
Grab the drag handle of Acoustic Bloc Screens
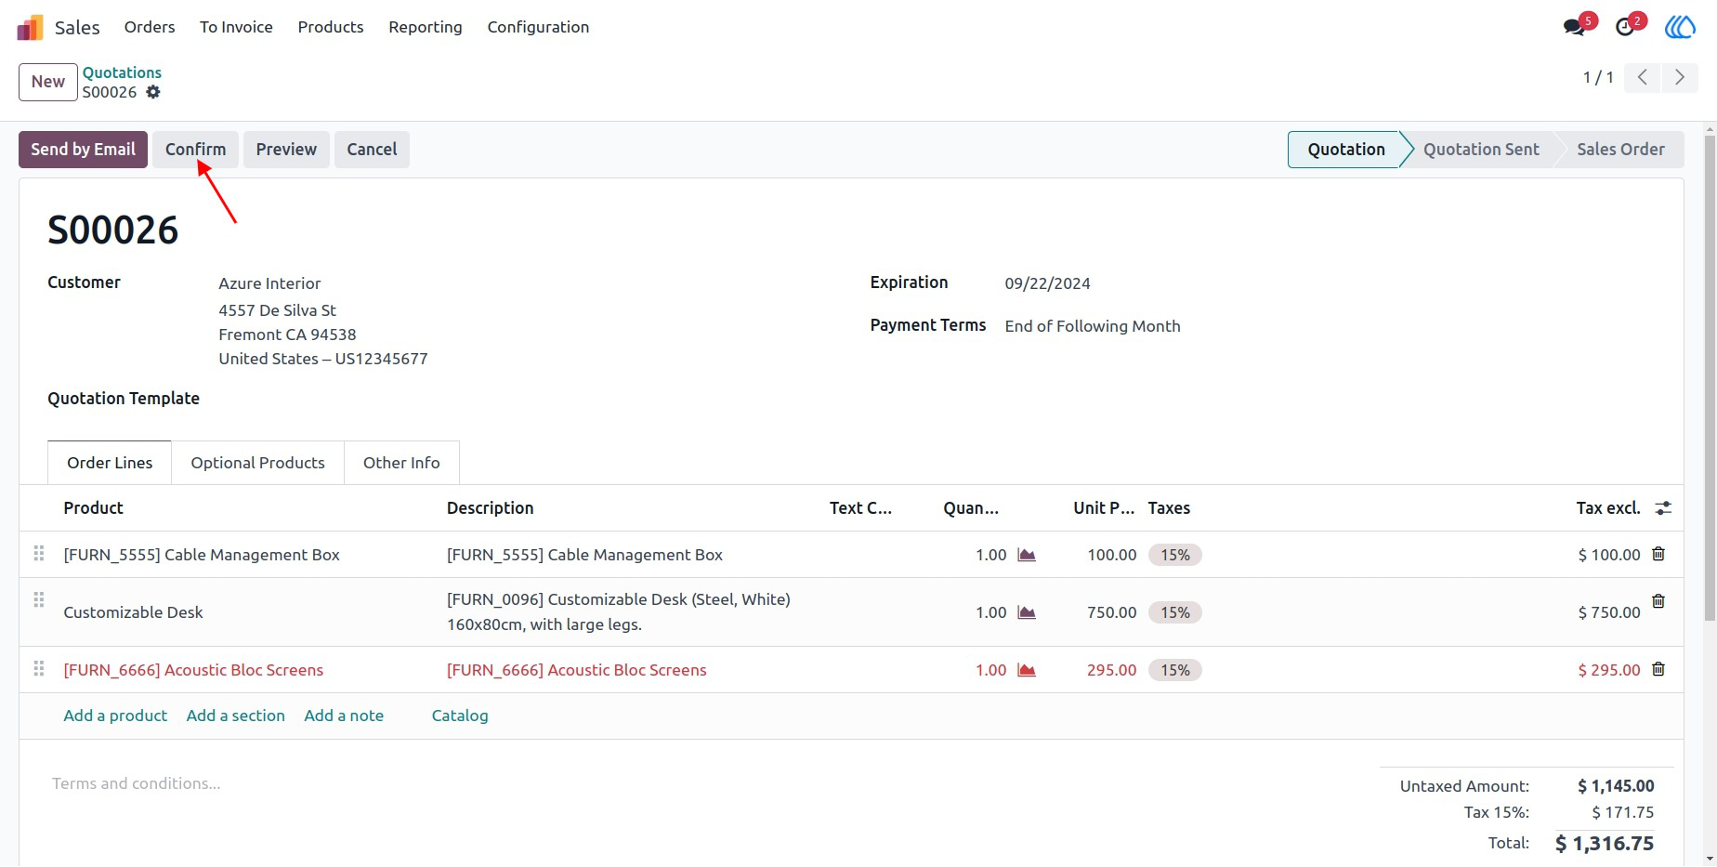(x=39, y=669)
